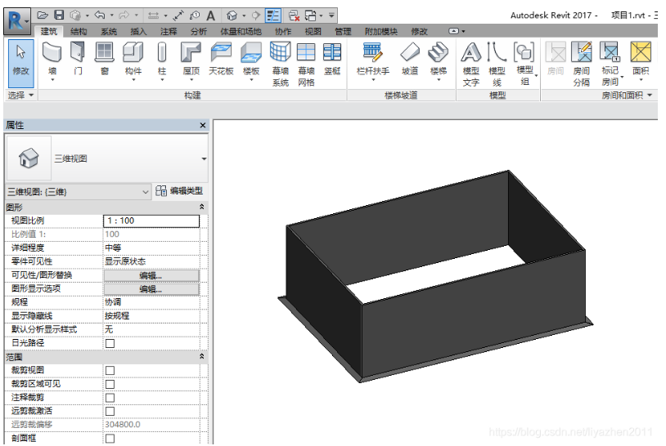Switch to the Massing & Site (体量和场地) tab

point(241,31)
